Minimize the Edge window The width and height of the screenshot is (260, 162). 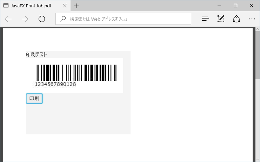[219, 6]
